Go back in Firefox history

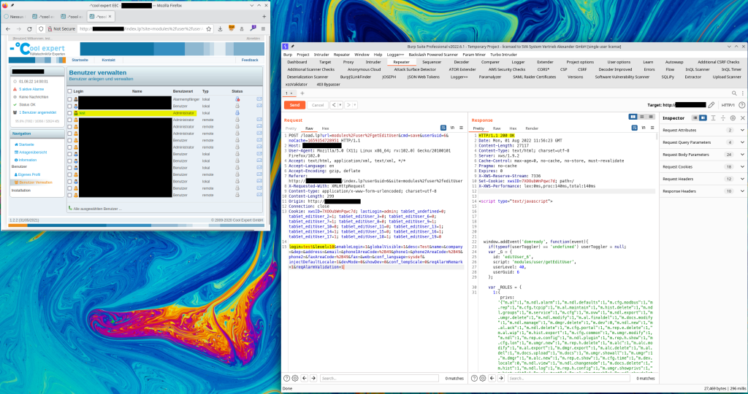(8, 28)
